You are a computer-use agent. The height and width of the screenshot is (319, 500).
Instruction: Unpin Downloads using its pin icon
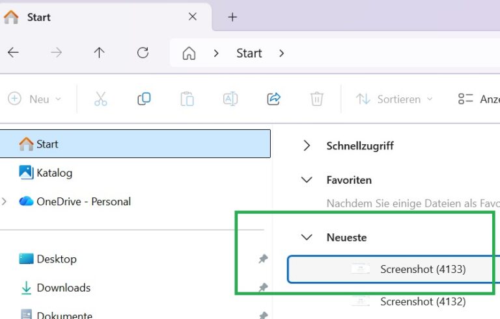[x=263, y=287]
